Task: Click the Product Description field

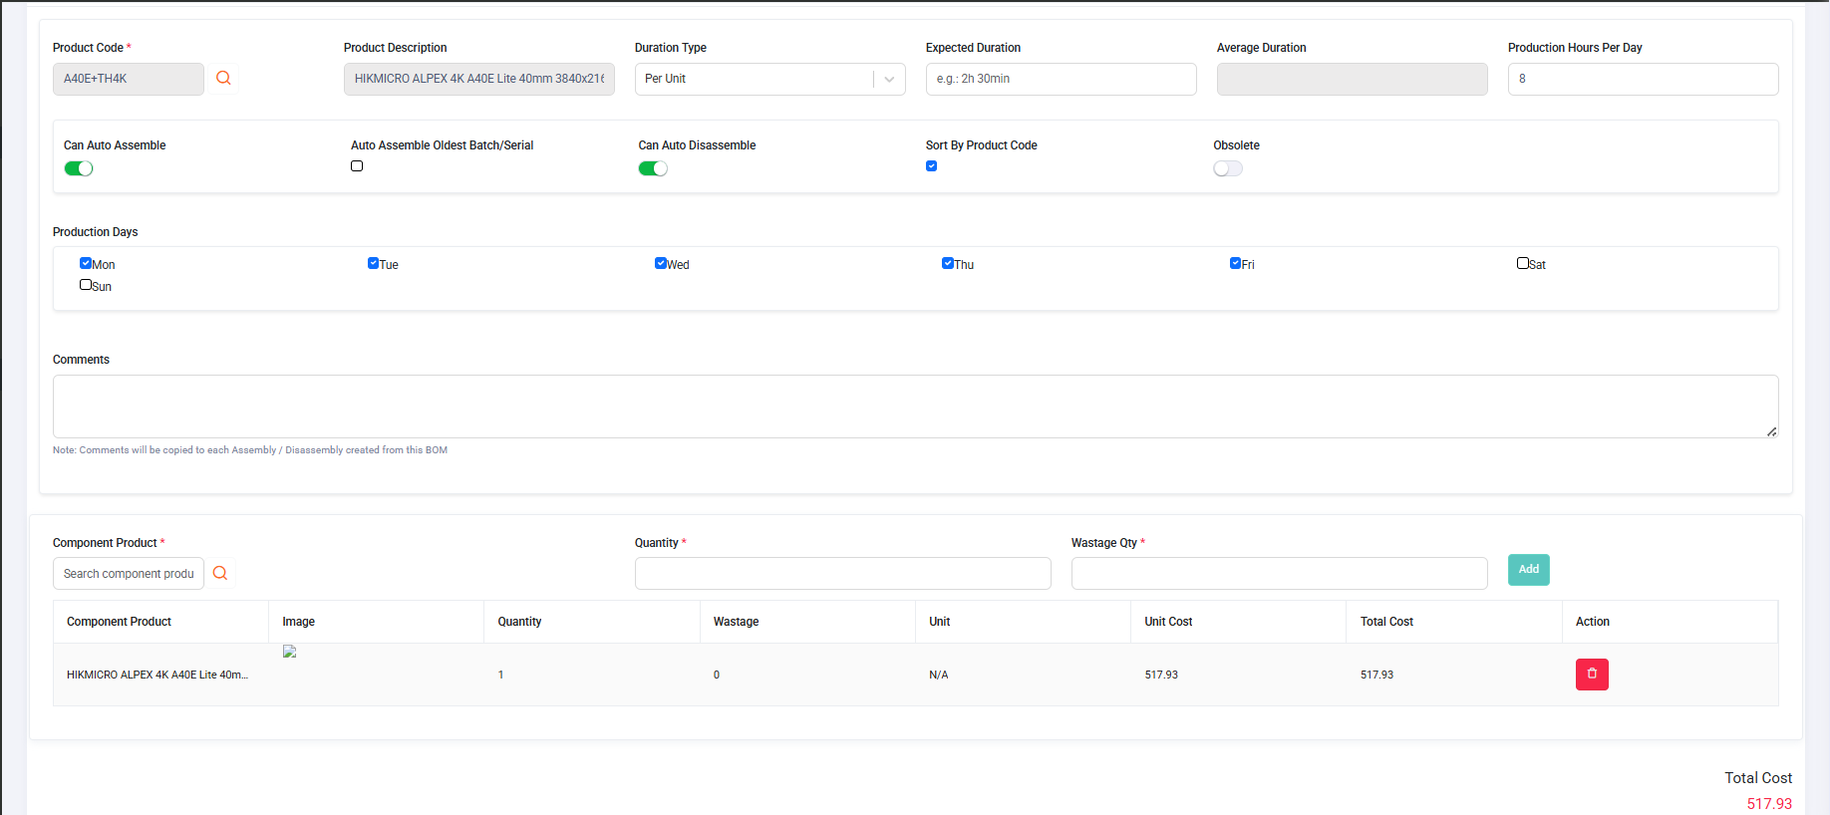Action: (478, 79)
